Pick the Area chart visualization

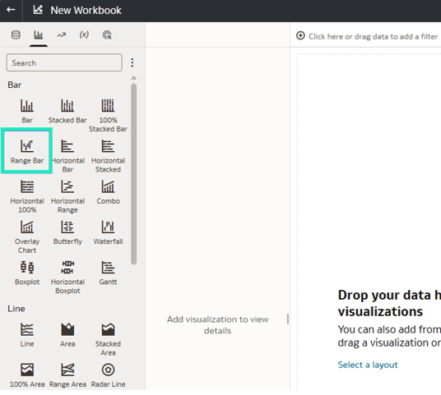[x=67, y=335]
